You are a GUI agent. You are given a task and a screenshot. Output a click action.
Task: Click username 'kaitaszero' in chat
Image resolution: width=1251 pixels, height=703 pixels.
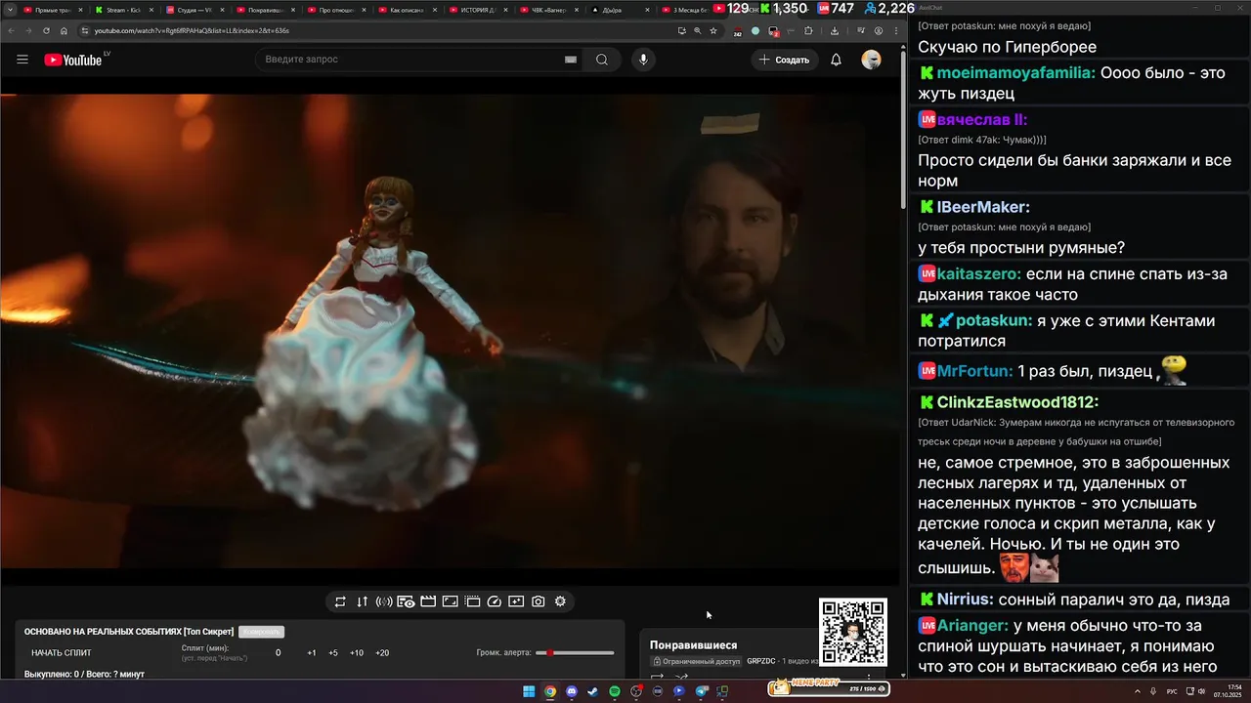click(x=977, y=273)
